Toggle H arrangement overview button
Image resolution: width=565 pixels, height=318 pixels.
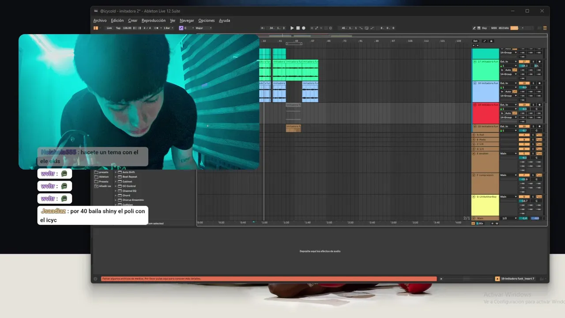point(492,223)
